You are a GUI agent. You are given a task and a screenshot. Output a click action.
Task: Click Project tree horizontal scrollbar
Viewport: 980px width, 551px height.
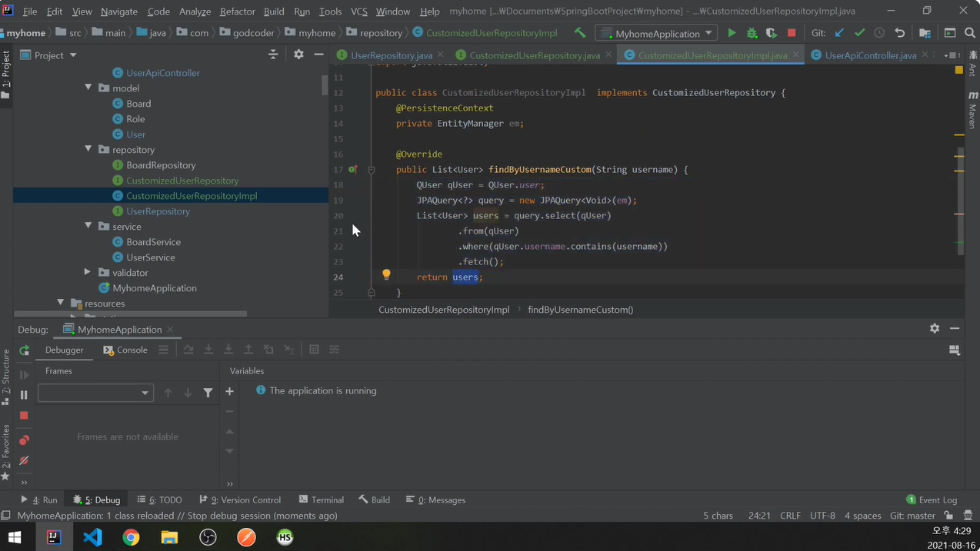[x=131, y=314]
